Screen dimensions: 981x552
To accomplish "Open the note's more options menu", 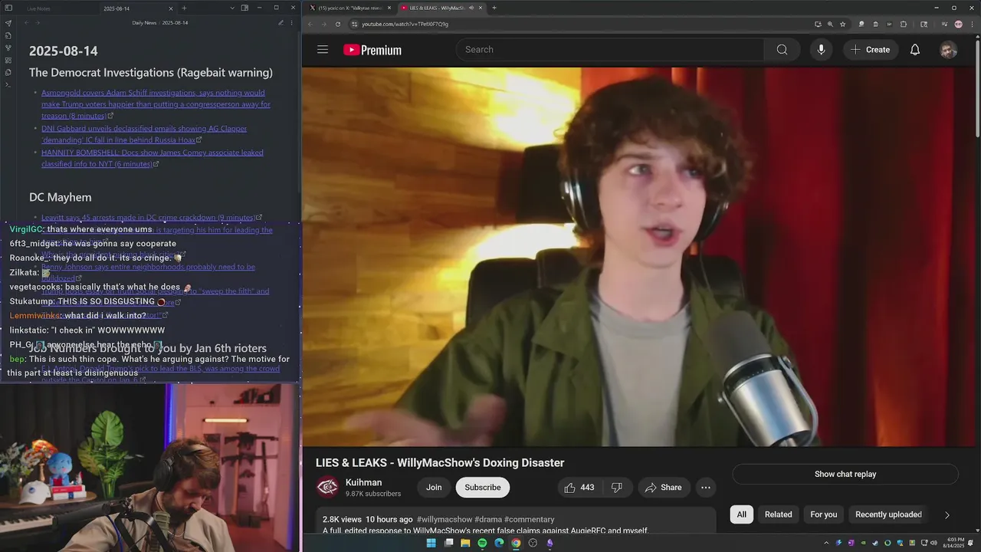I will point(291,23).
